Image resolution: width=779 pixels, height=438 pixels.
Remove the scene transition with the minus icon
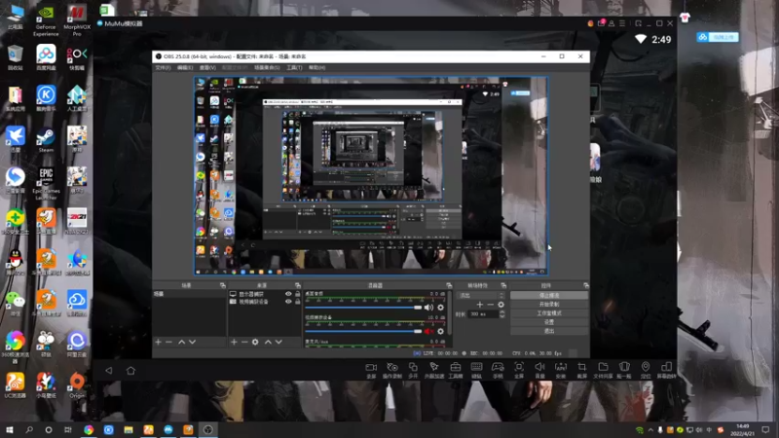point(491,305)
